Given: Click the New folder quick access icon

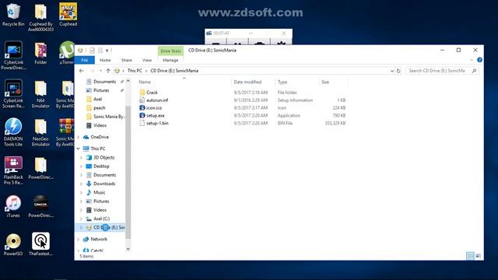Looking at the screenshot, I should click(100, 50).
